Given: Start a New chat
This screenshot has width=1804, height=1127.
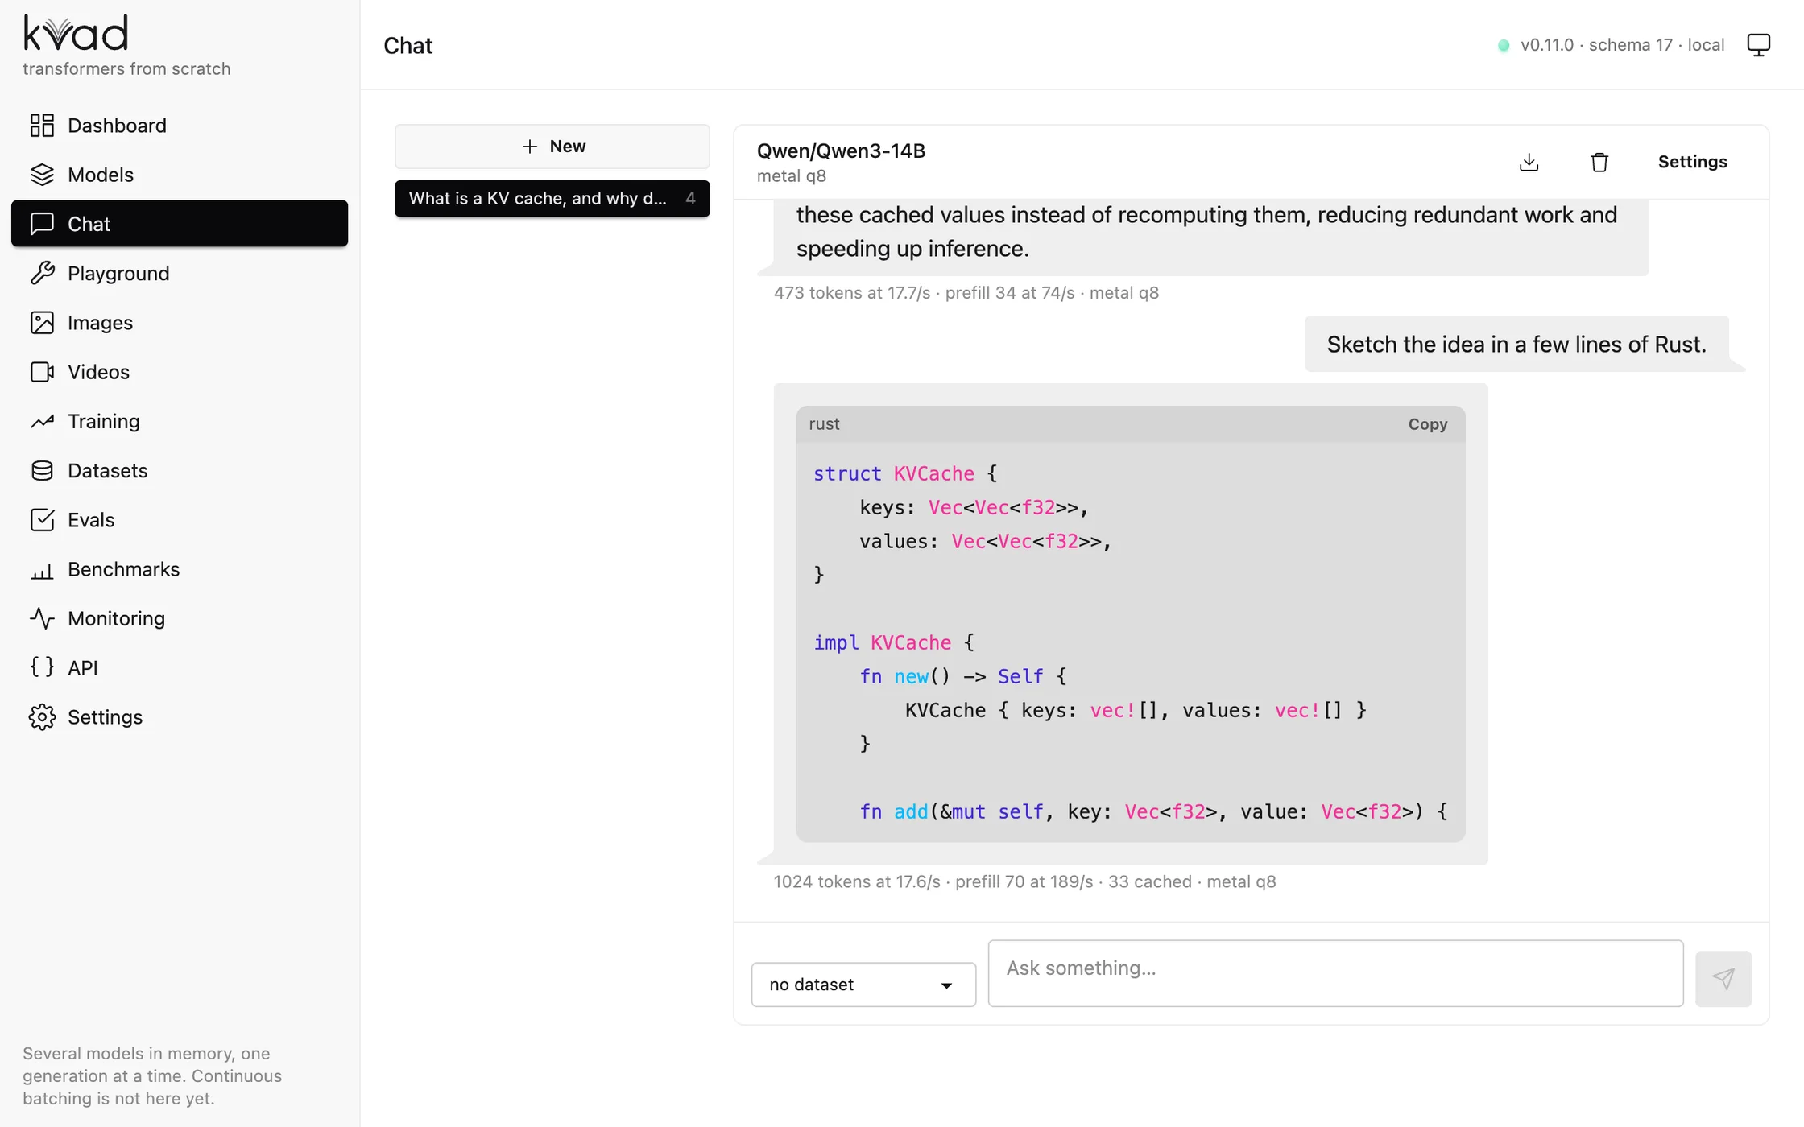Looking at the screenshot, I should point(552,147).
